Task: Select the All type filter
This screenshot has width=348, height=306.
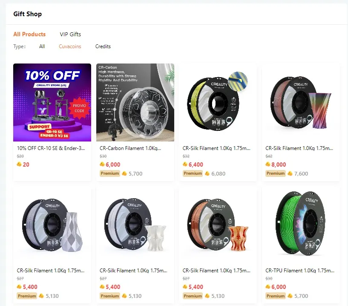Action: point(42,46)
